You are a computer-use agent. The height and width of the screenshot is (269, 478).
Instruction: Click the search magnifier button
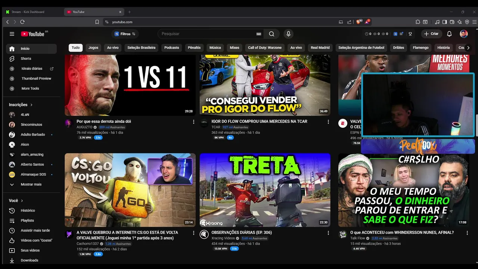pyautogui.click(x=271, y=34)
